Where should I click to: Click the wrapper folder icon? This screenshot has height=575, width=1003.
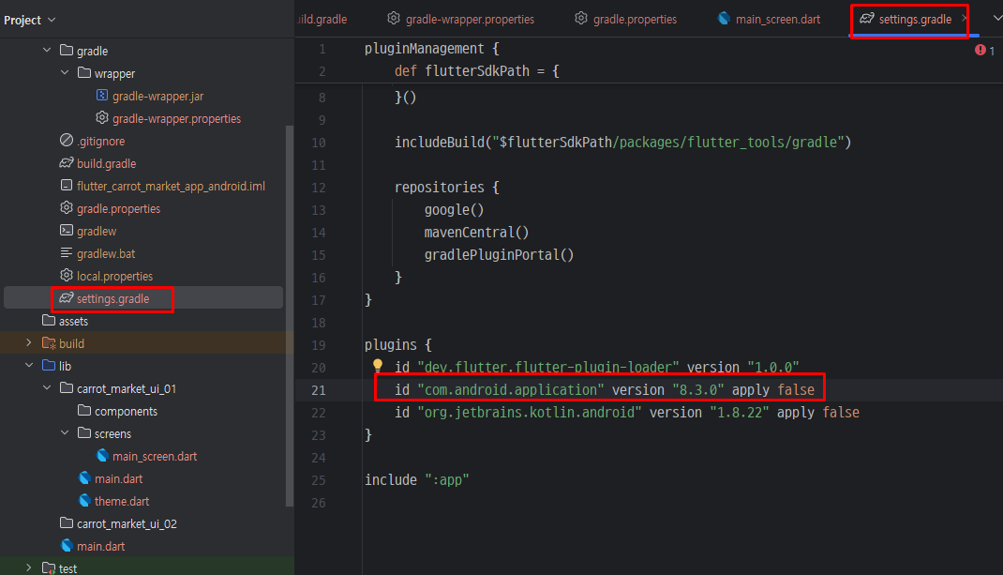[84, 72]
